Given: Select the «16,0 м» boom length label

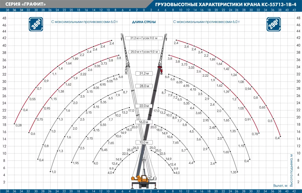Looking at the screenshot, I should (144, 122).
